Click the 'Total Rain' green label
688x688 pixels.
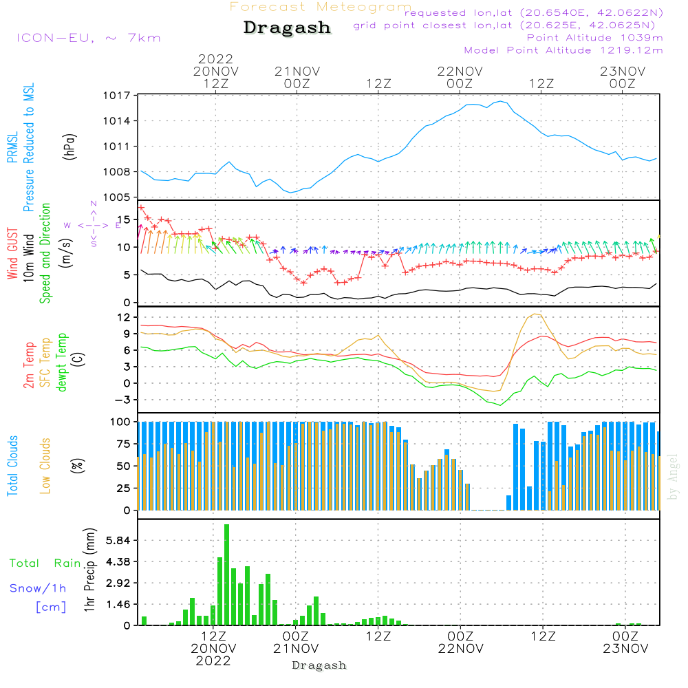45,563
